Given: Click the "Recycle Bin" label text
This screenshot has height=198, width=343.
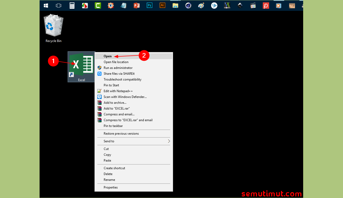Looking at the screenshot, I should tap(54, 41).
